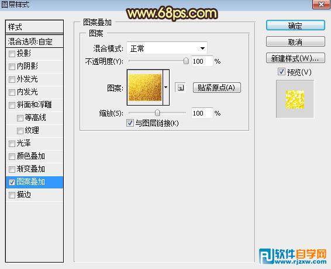This screenshot has height=269, width=331.
Task: Tick the 内发光 checkbox
Action: 12,92
